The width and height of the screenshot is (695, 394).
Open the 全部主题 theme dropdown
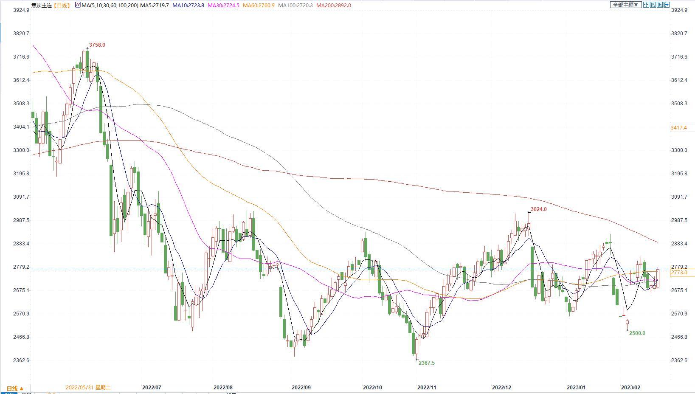625,5
